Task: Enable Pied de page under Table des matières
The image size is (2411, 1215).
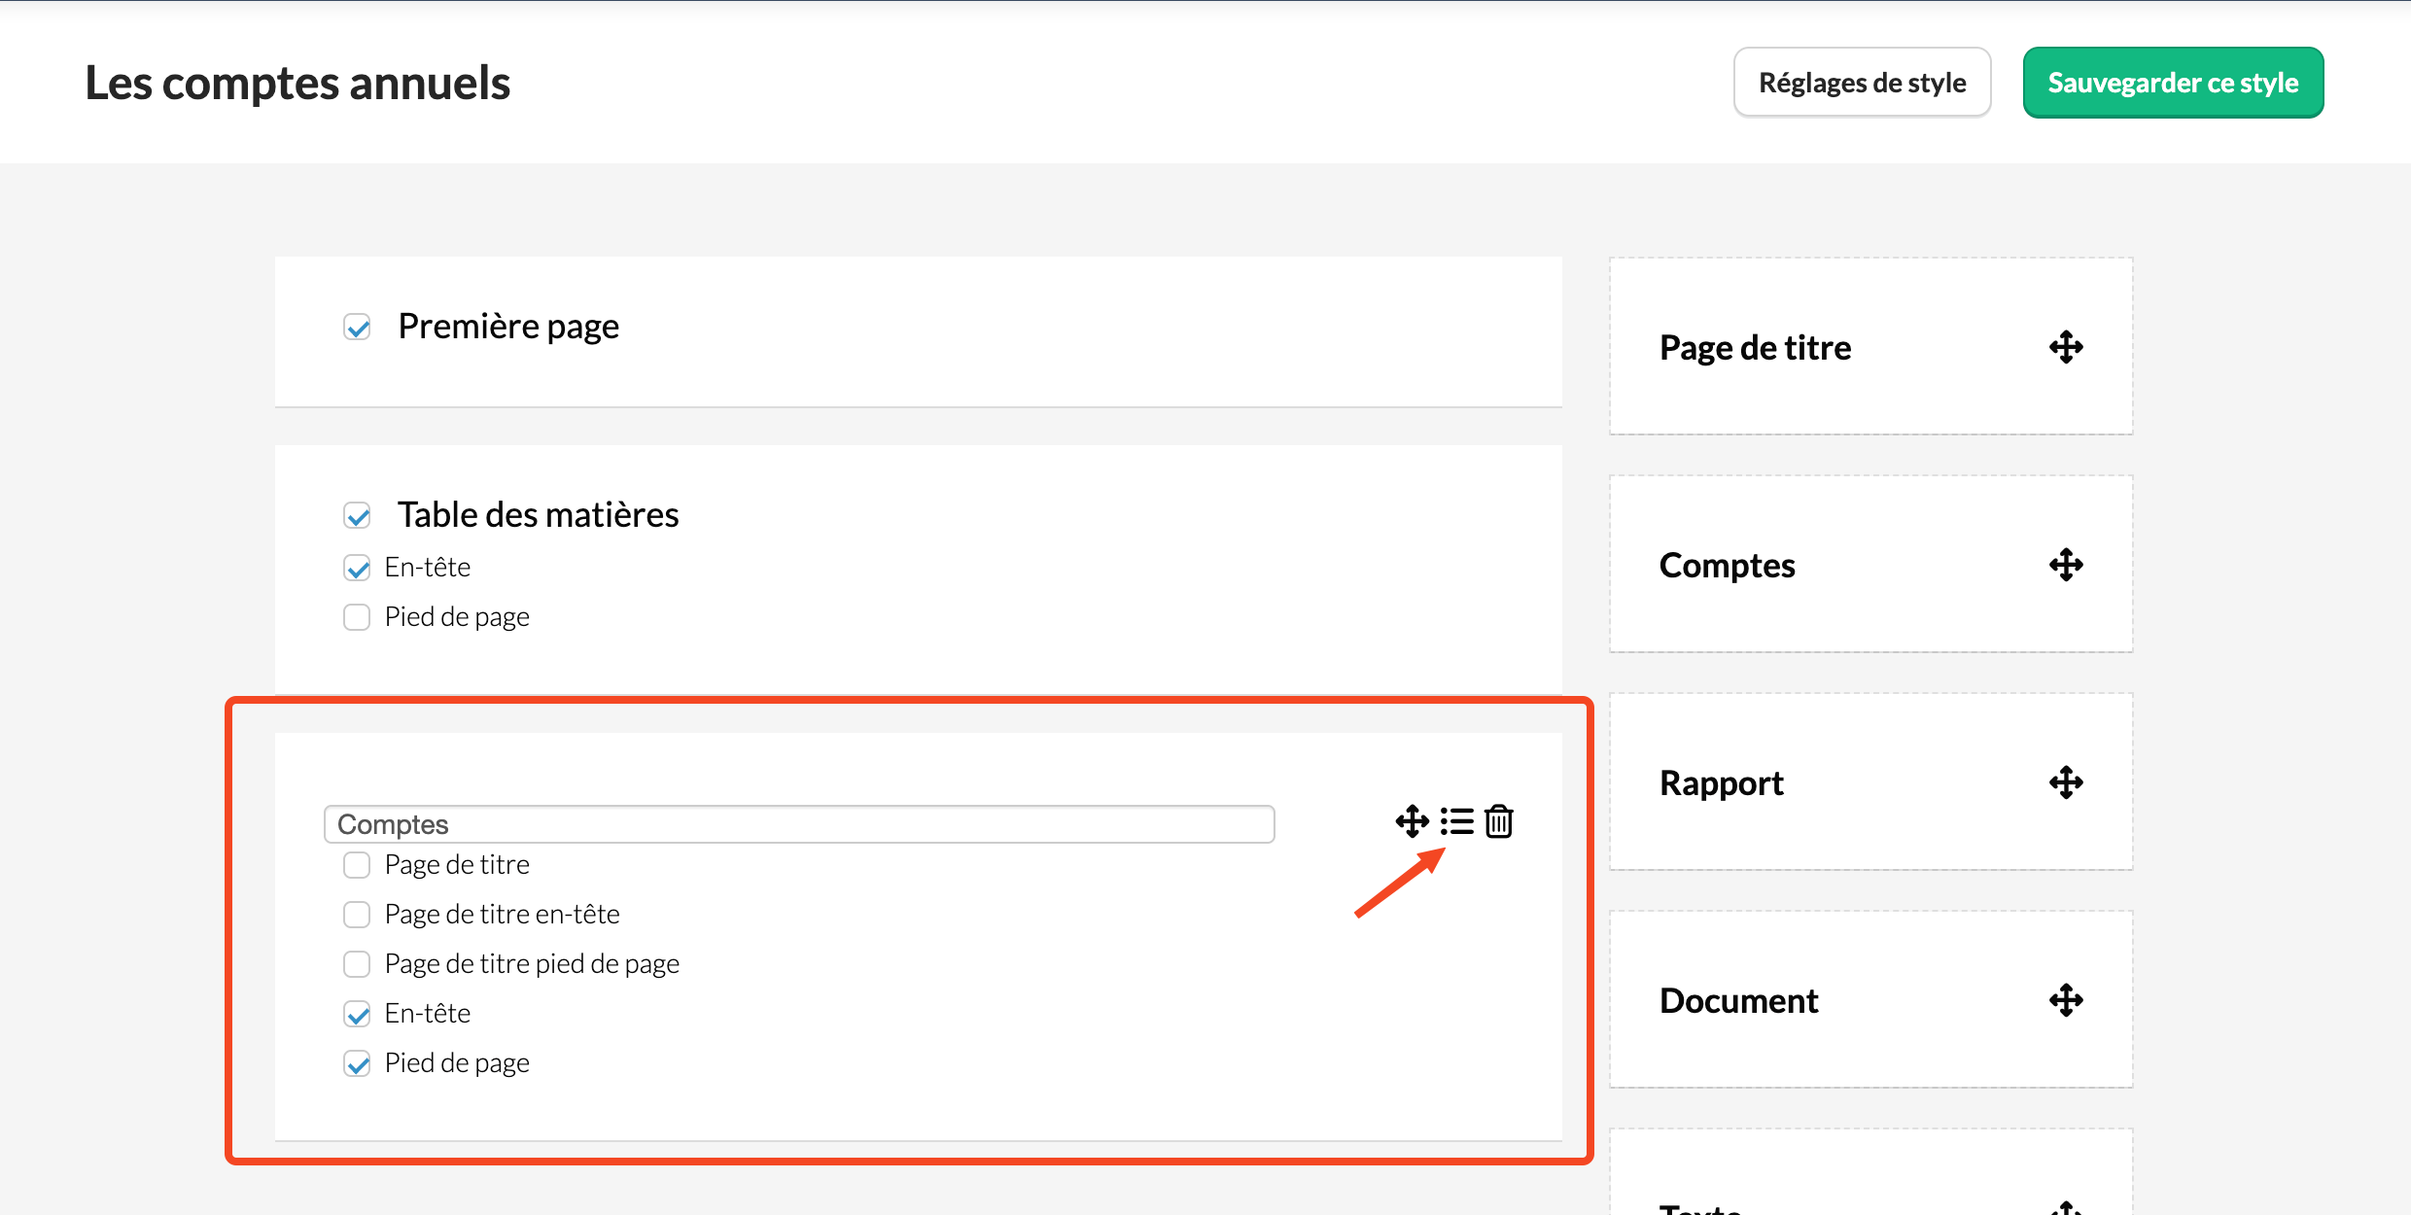Action: click(x=358, y=617)
